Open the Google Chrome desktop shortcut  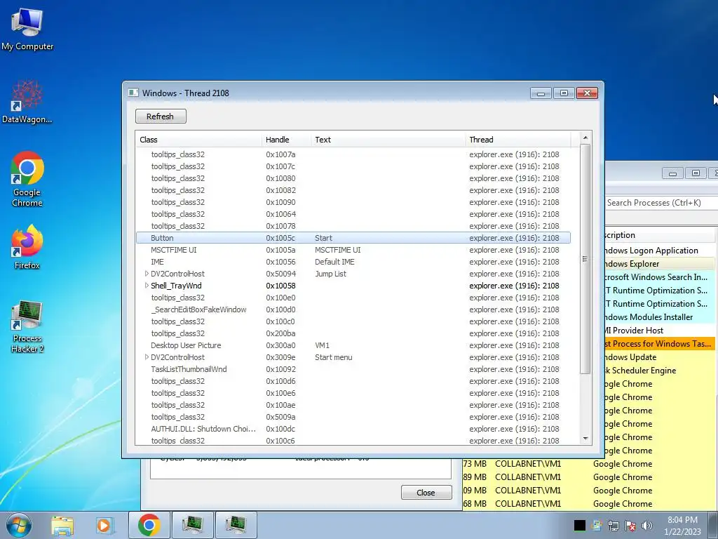pyautogui.click(x=27, y=179)
